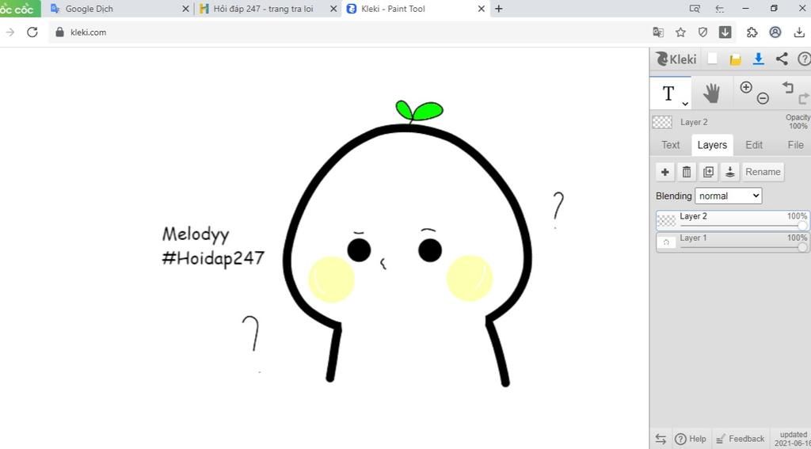Open the Blending mode dropdown
811x449 pixels.
tap(729, 196)
